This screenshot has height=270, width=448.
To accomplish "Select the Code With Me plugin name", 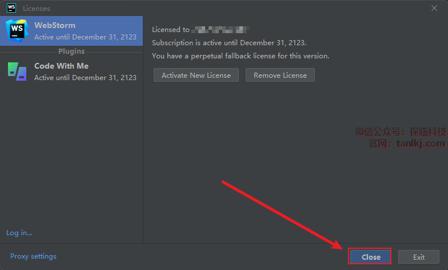I will click(x=61, y=66).
